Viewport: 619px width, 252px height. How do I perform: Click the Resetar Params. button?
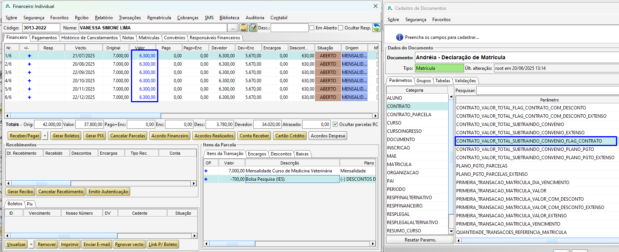coord(420,240)
